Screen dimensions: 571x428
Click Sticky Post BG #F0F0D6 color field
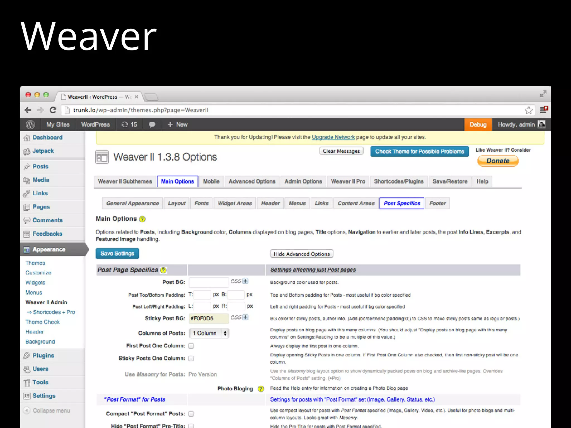(x=209, y=318)
